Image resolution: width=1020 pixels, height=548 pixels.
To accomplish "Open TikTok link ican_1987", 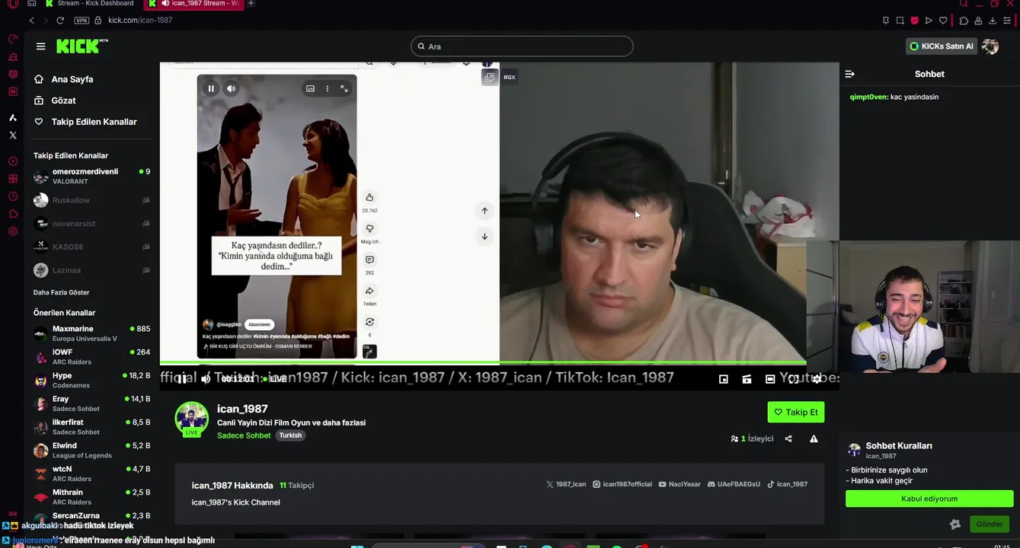I will [787, 484].
